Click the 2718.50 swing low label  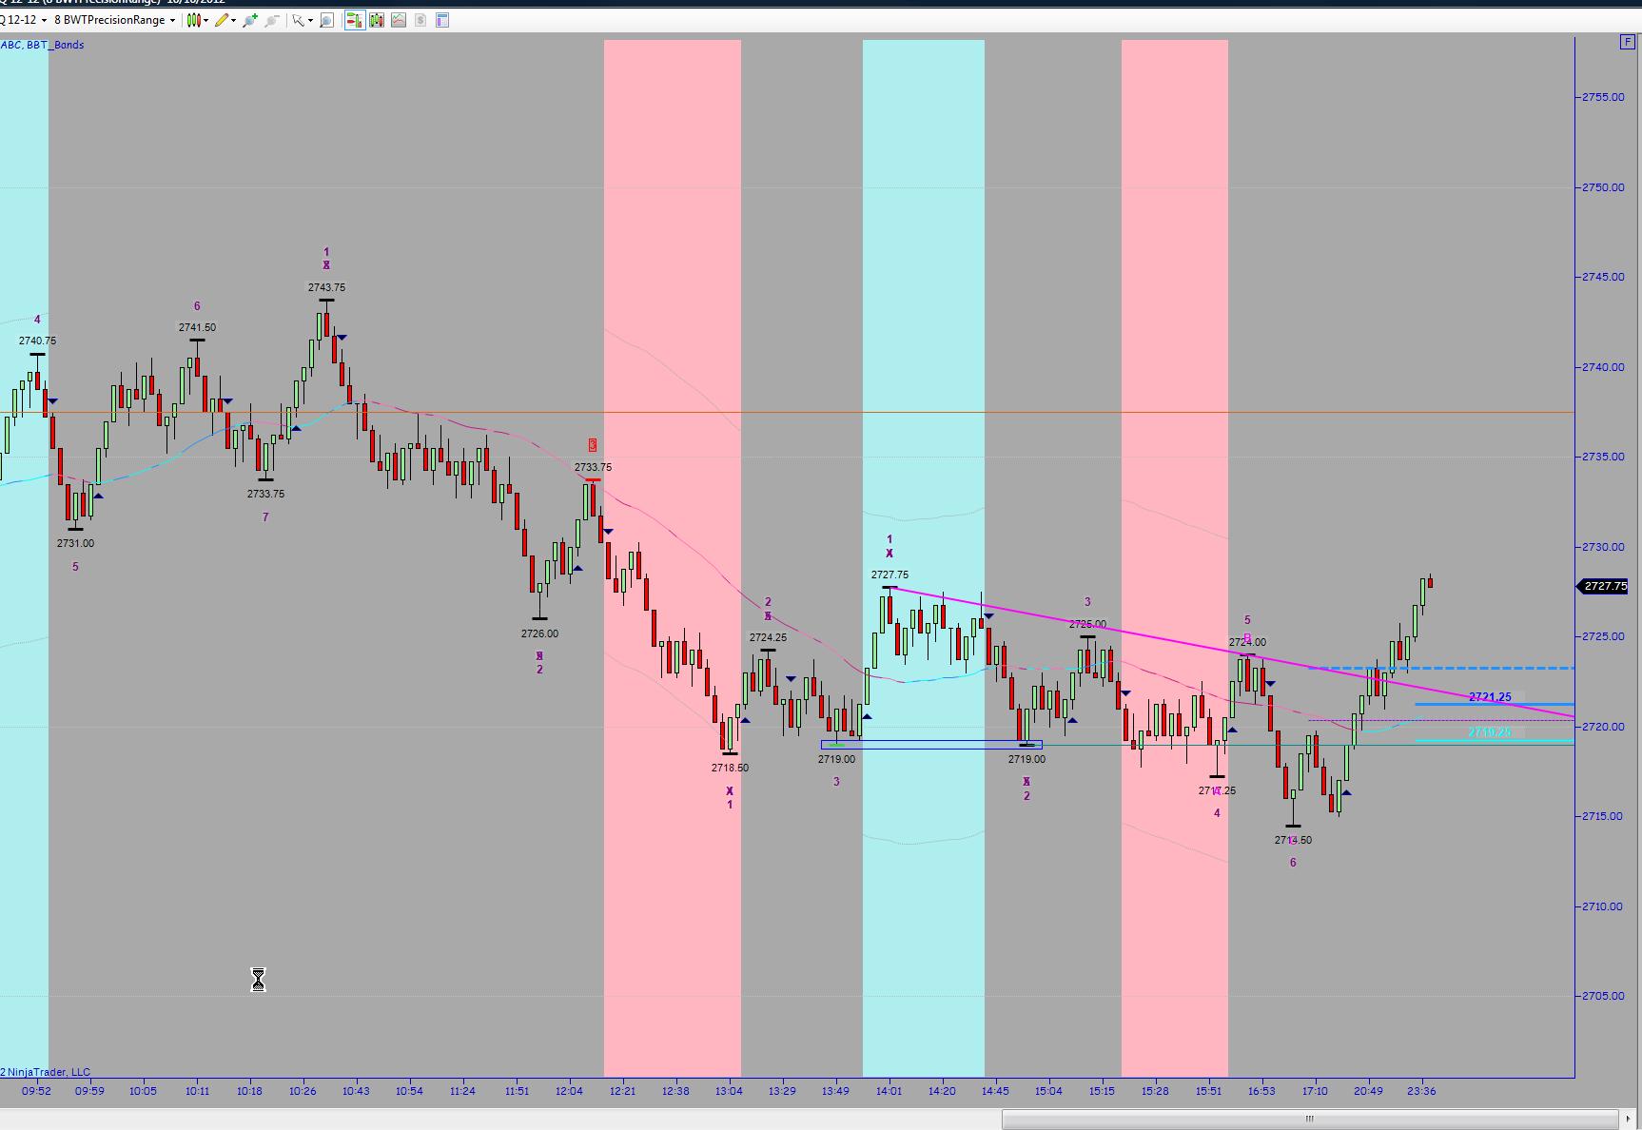(730, 768)
